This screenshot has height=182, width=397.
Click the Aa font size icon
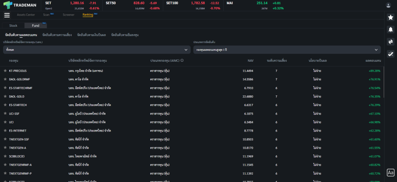point(390,172)
